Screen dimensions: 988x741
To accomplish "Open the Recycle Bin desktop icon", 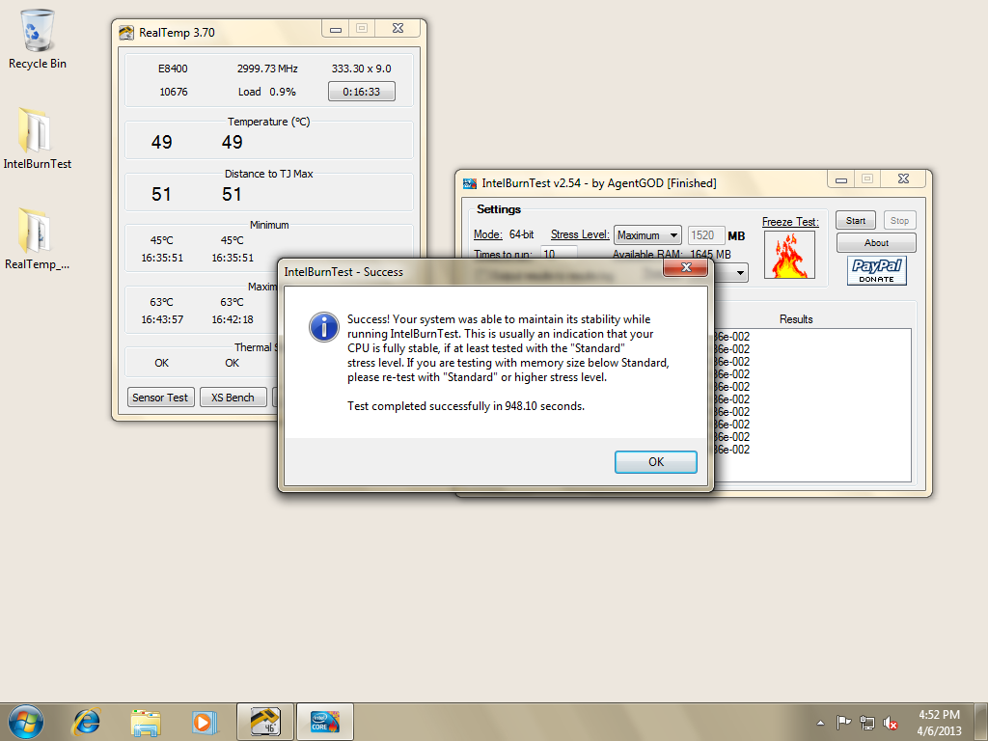I will (x=38, y=39).
